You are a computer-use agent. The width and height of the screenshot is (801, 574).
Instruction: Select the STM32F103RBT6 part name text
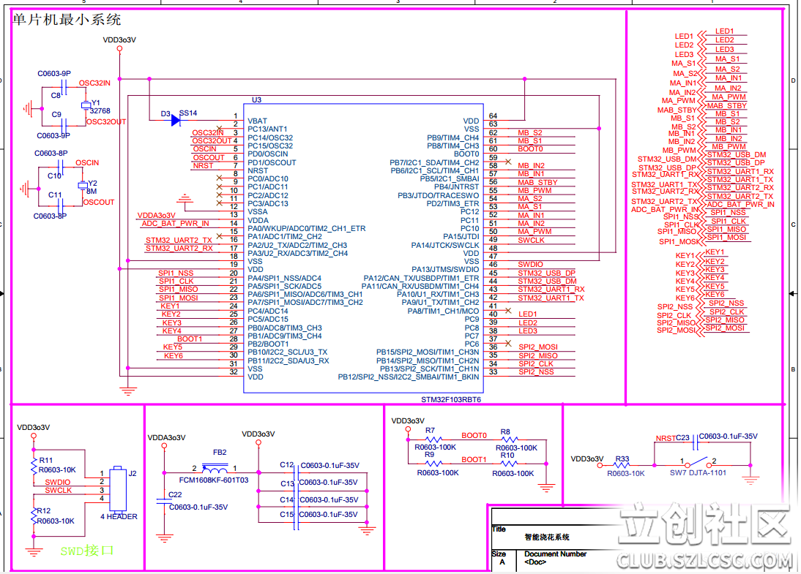pos(451,400)
